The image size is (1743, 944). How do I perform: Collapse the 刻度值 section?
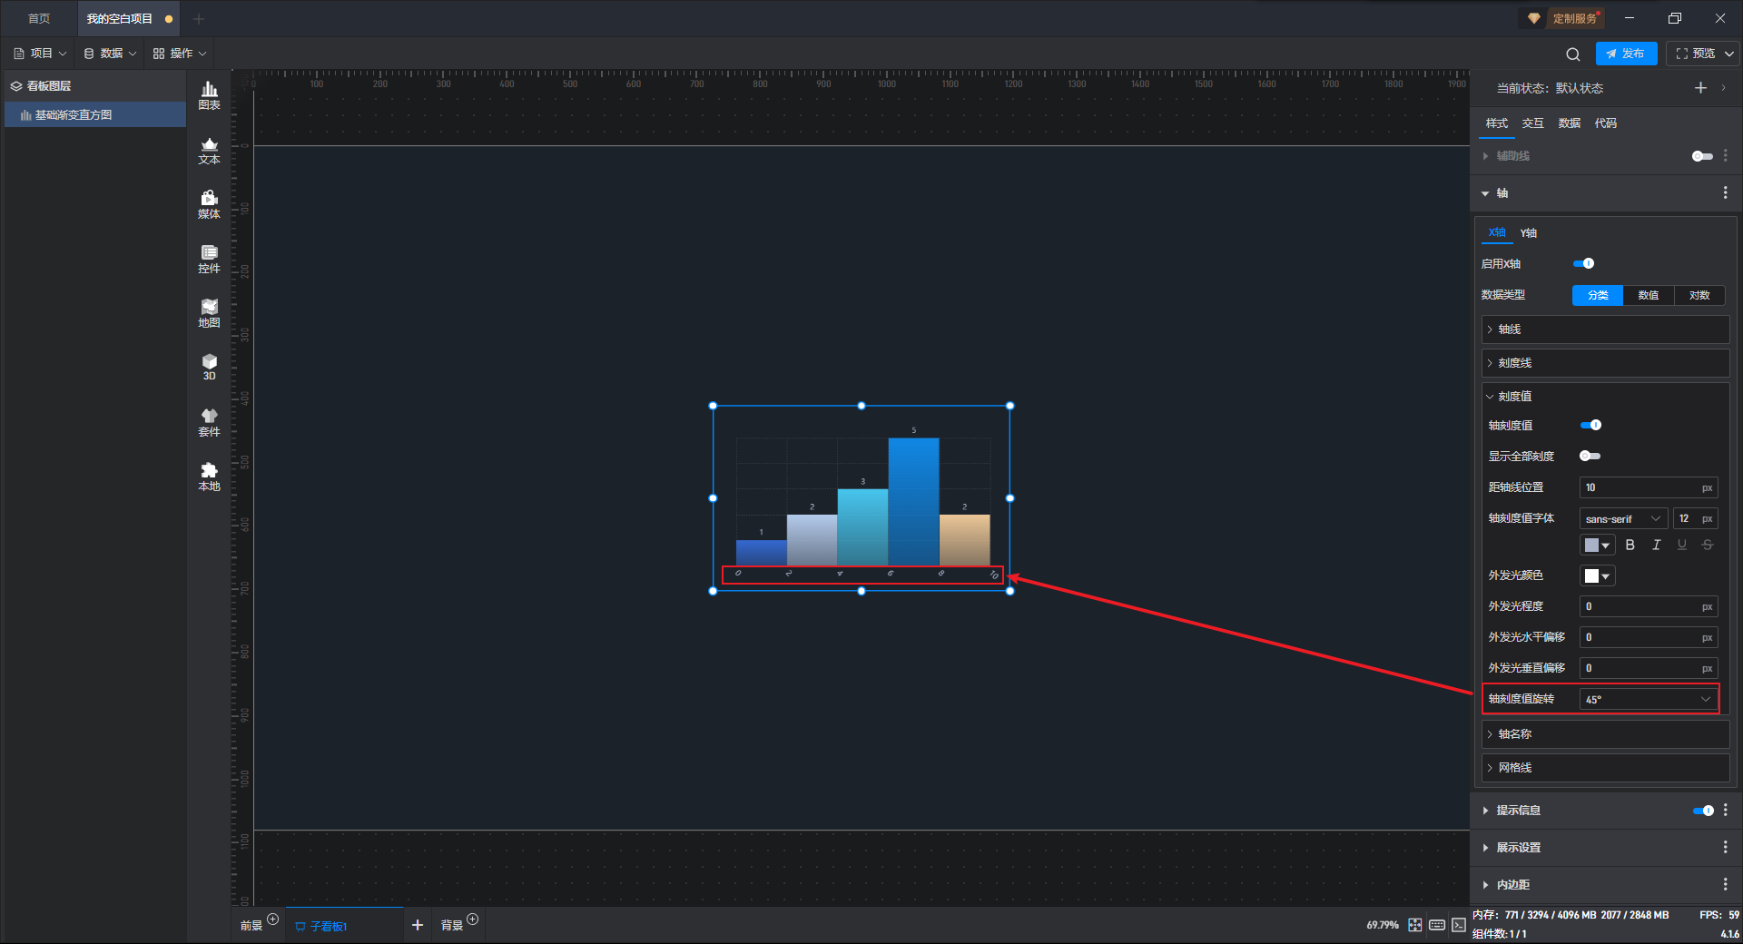1605,397
